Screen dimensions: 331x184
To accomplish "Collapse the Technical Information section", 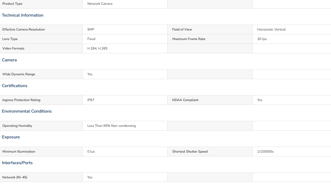I will coord(23,15).
